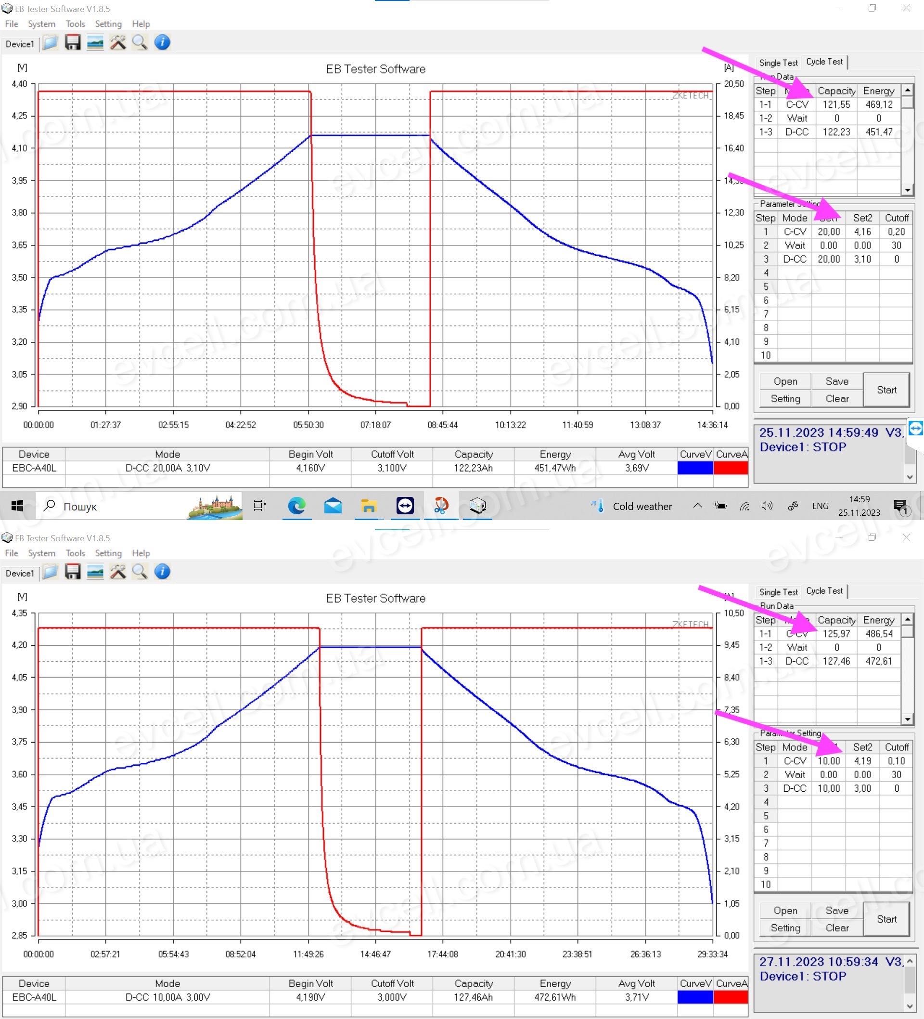Click Save button in bottom window

tap(836, 910)
